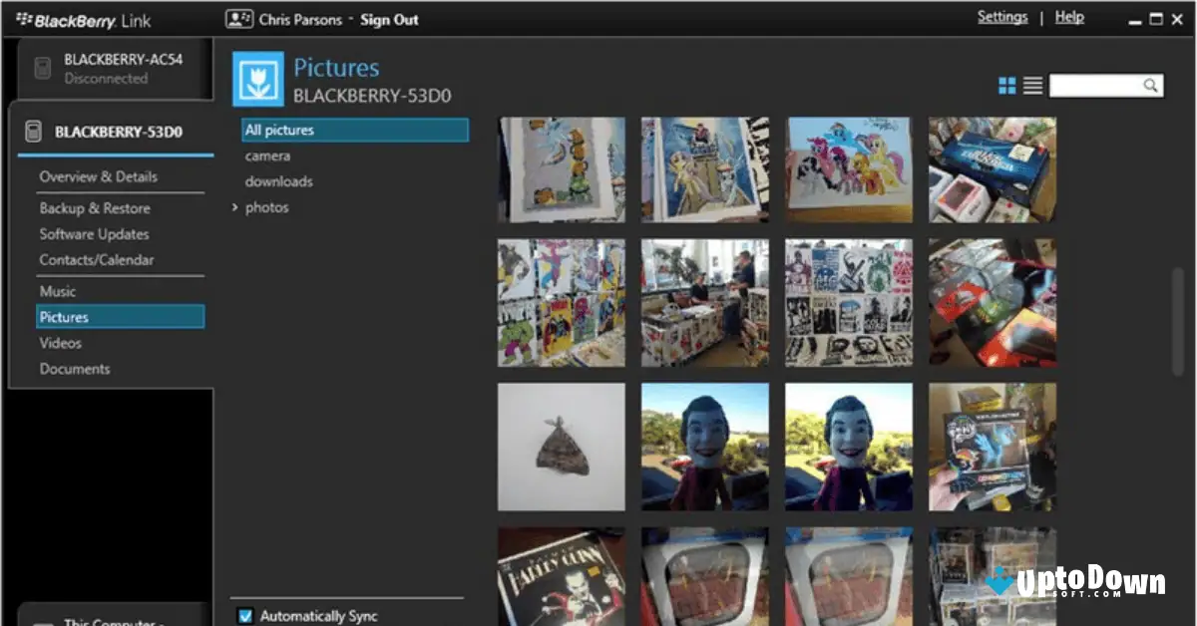This screenshot has width=1197, height=626.
Task: Click Sign Out
Action: pyautogui.click(x=389, y=19)
